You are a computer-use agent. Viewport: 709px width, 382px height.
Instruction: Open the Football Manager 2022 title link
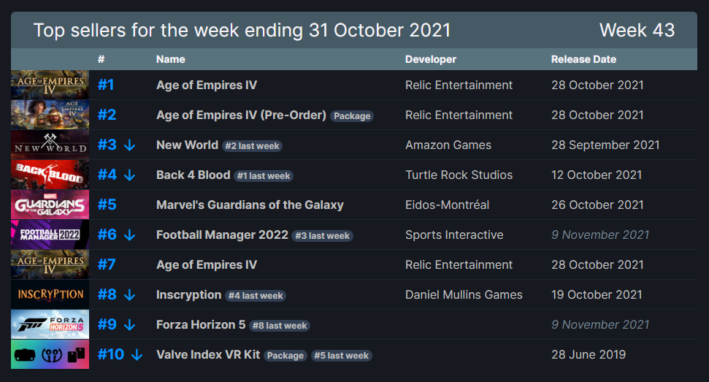pos(222,235)
